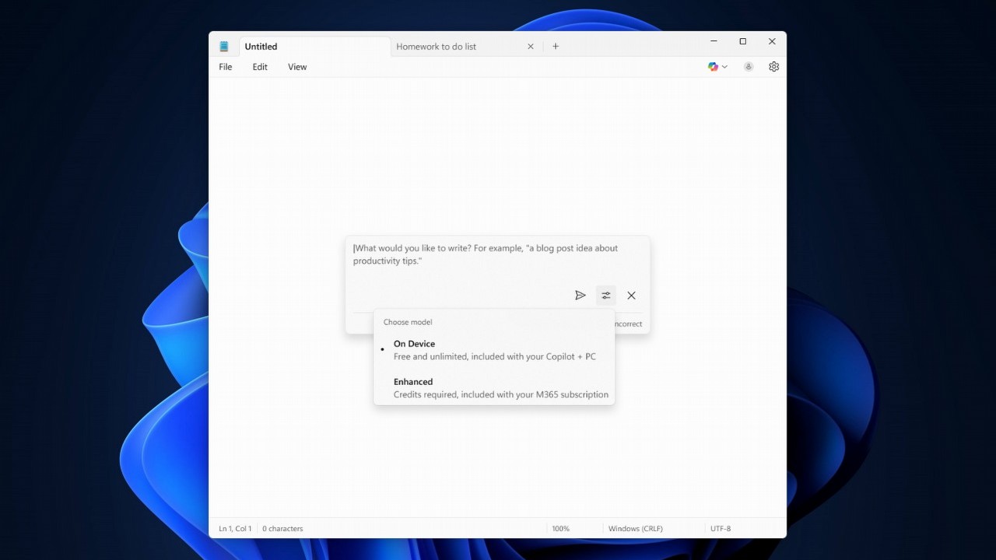
Task: Open Copilot in Notepad
Action: coord(713,66)
